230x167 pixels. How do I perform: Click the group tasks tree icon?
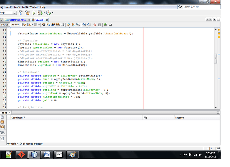click(2, 139)
